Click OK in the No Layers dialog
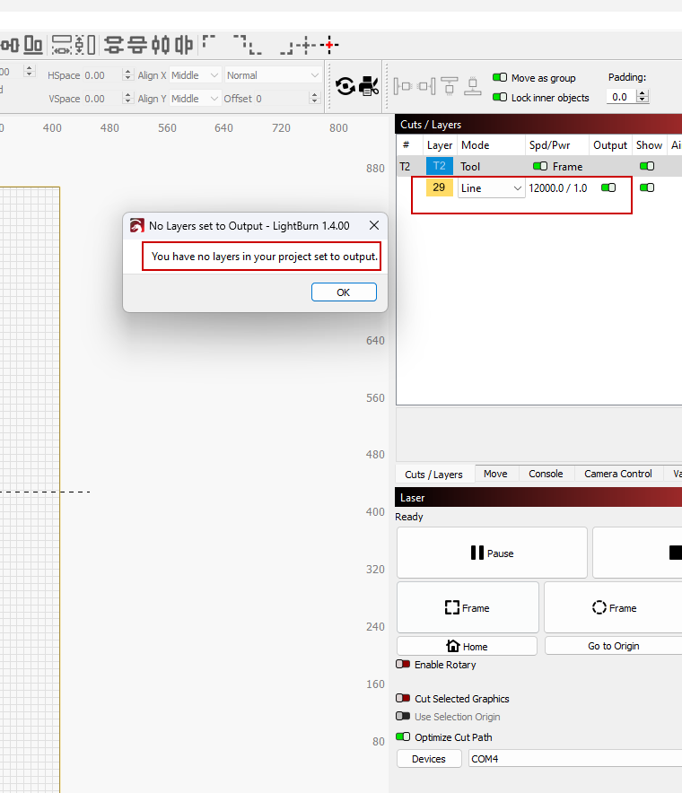Screen dimensions: 682x793 [x=344, y=292]
